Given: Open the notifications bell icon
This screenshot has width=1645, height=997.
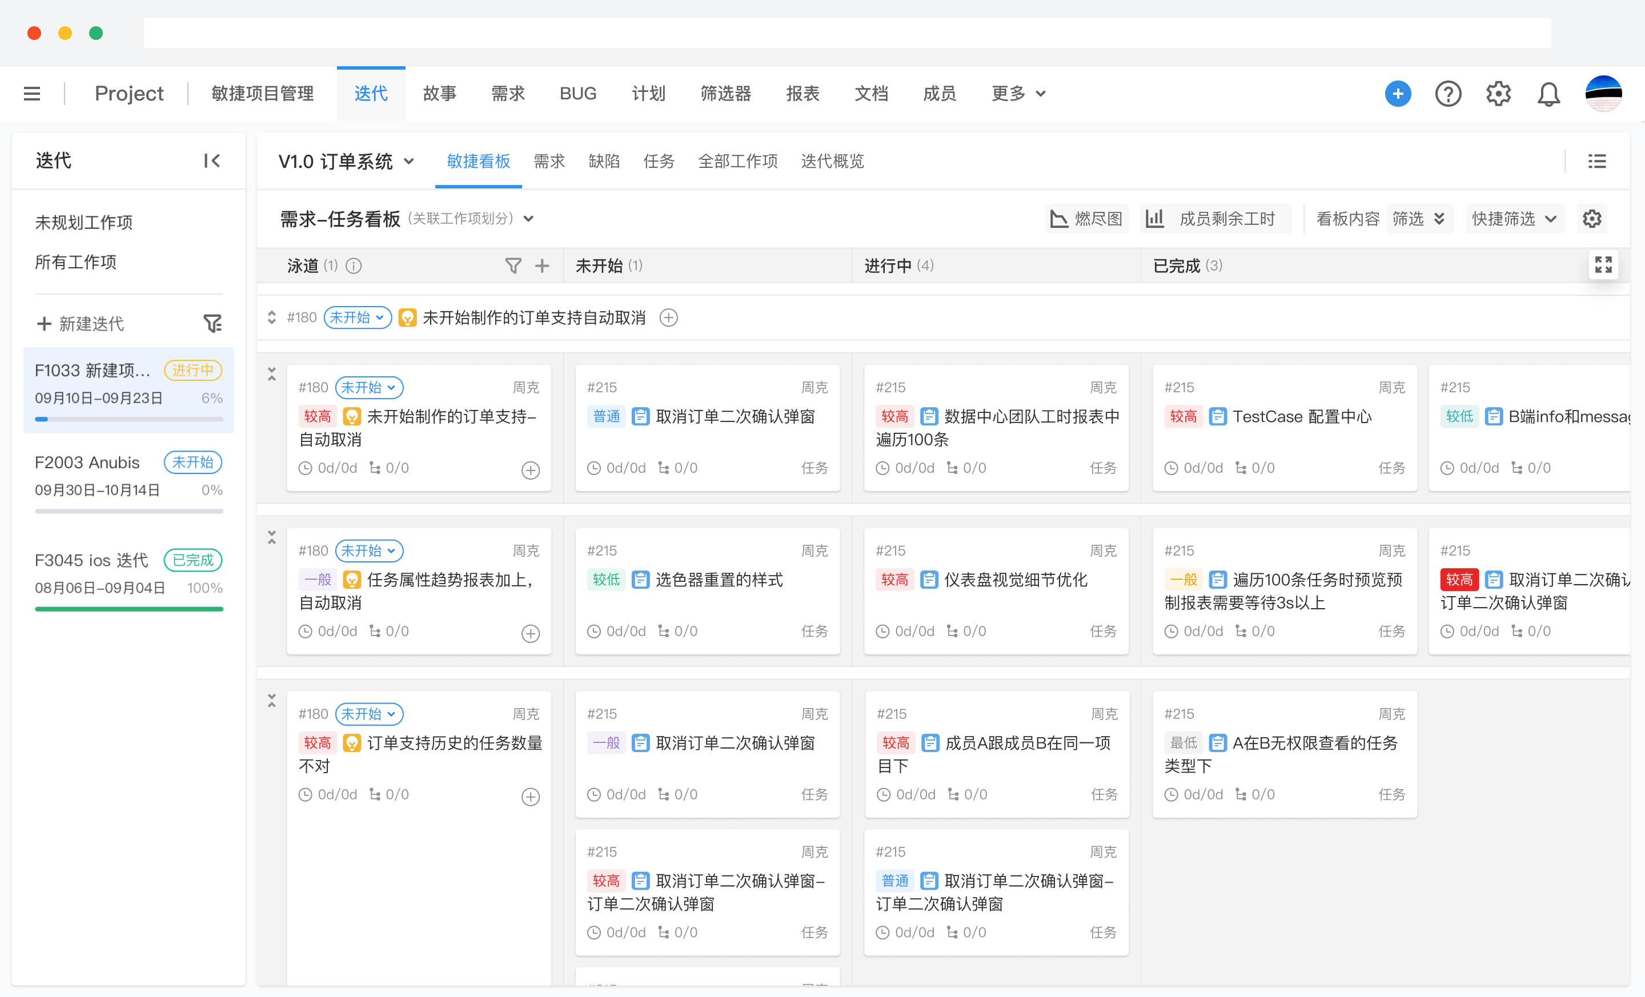Looking at the screenshot, I should tap(1549, 94).
